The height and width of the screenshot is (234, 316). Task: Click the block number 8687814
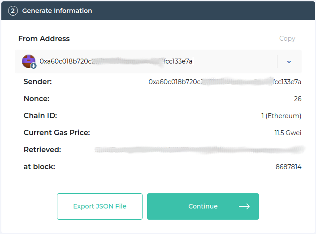[x=288, y=167]
